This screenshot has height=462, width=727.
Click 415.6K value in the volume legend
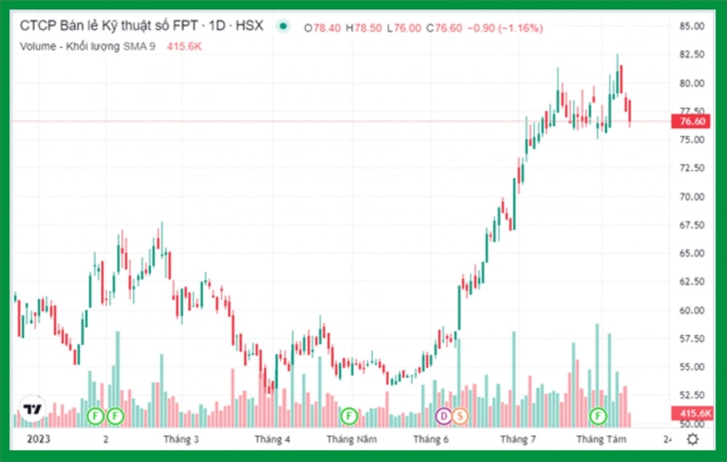(184, 46)
